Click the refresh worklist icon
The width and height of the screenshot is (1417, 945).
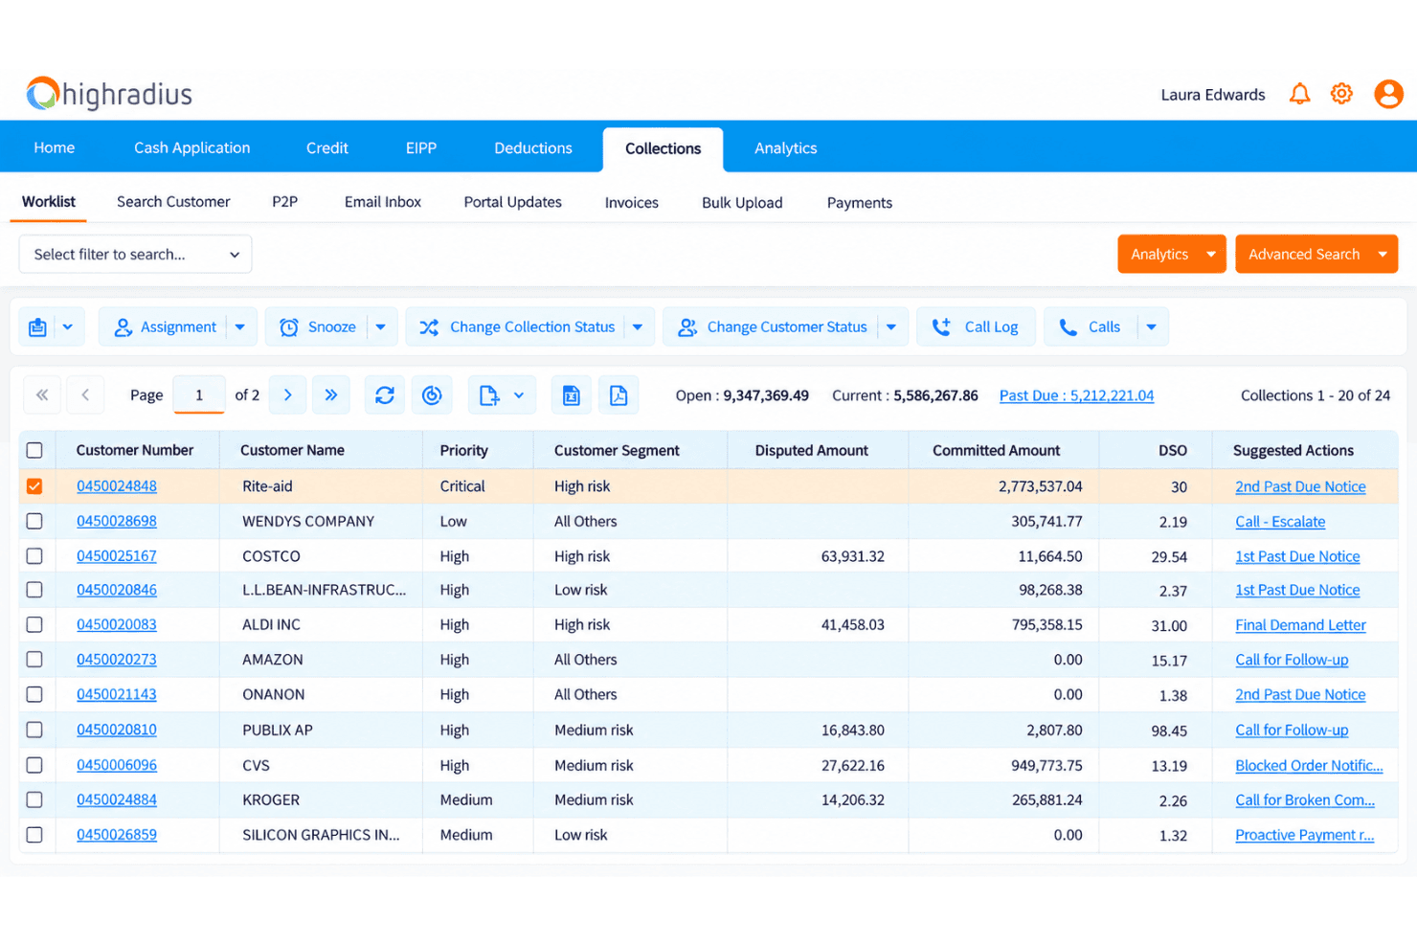pos(385,394)
